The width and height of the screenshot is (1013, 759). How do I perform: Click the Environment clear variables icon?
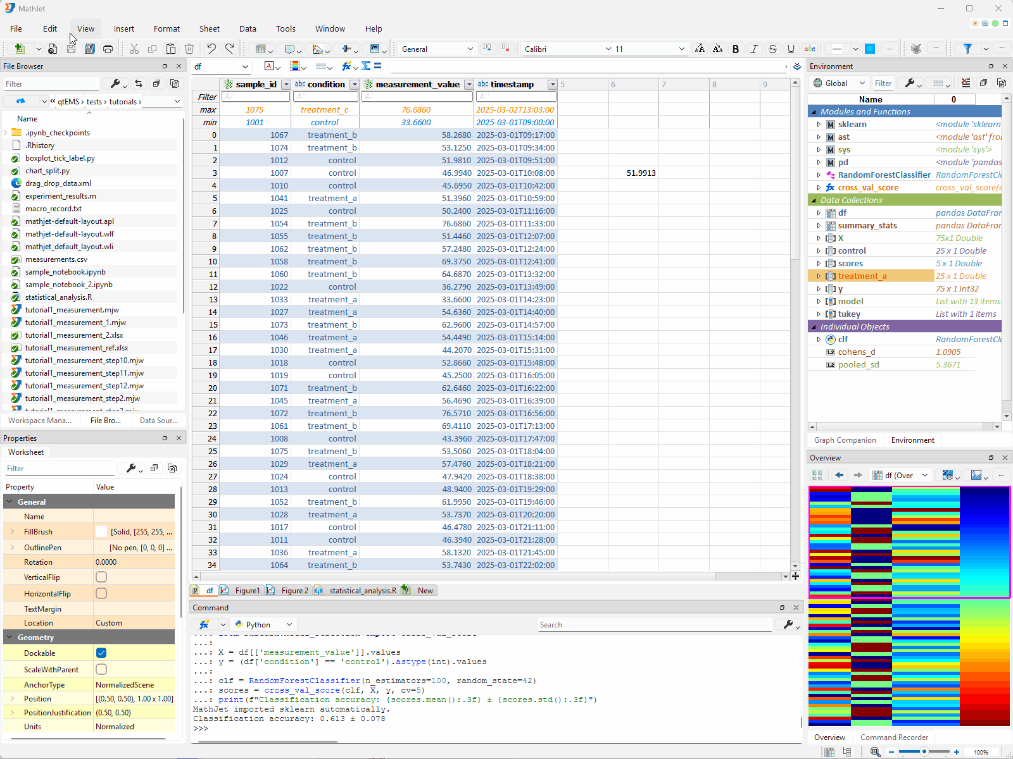[x=966, y=83]
